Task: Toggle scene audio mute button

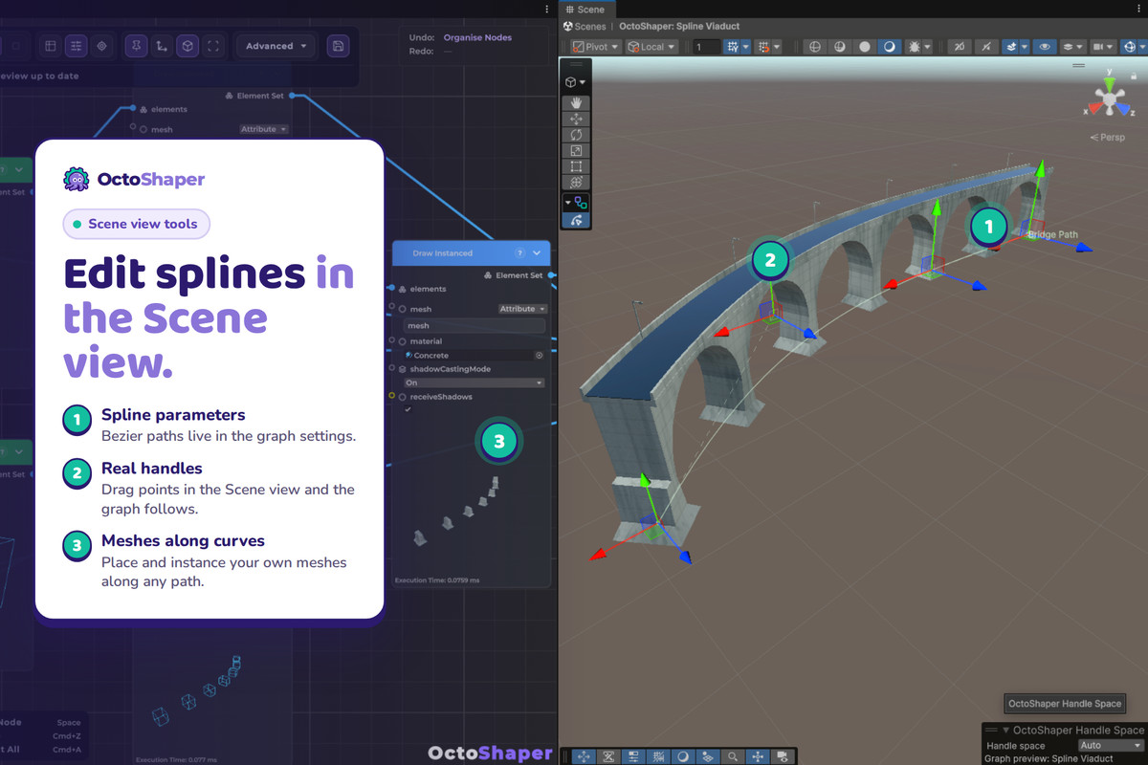Action: point(986,46)
